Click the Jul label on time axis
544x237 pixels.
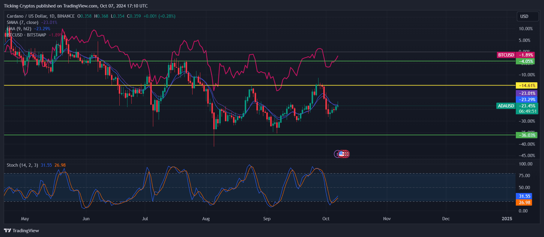click(x=145, y=219)
